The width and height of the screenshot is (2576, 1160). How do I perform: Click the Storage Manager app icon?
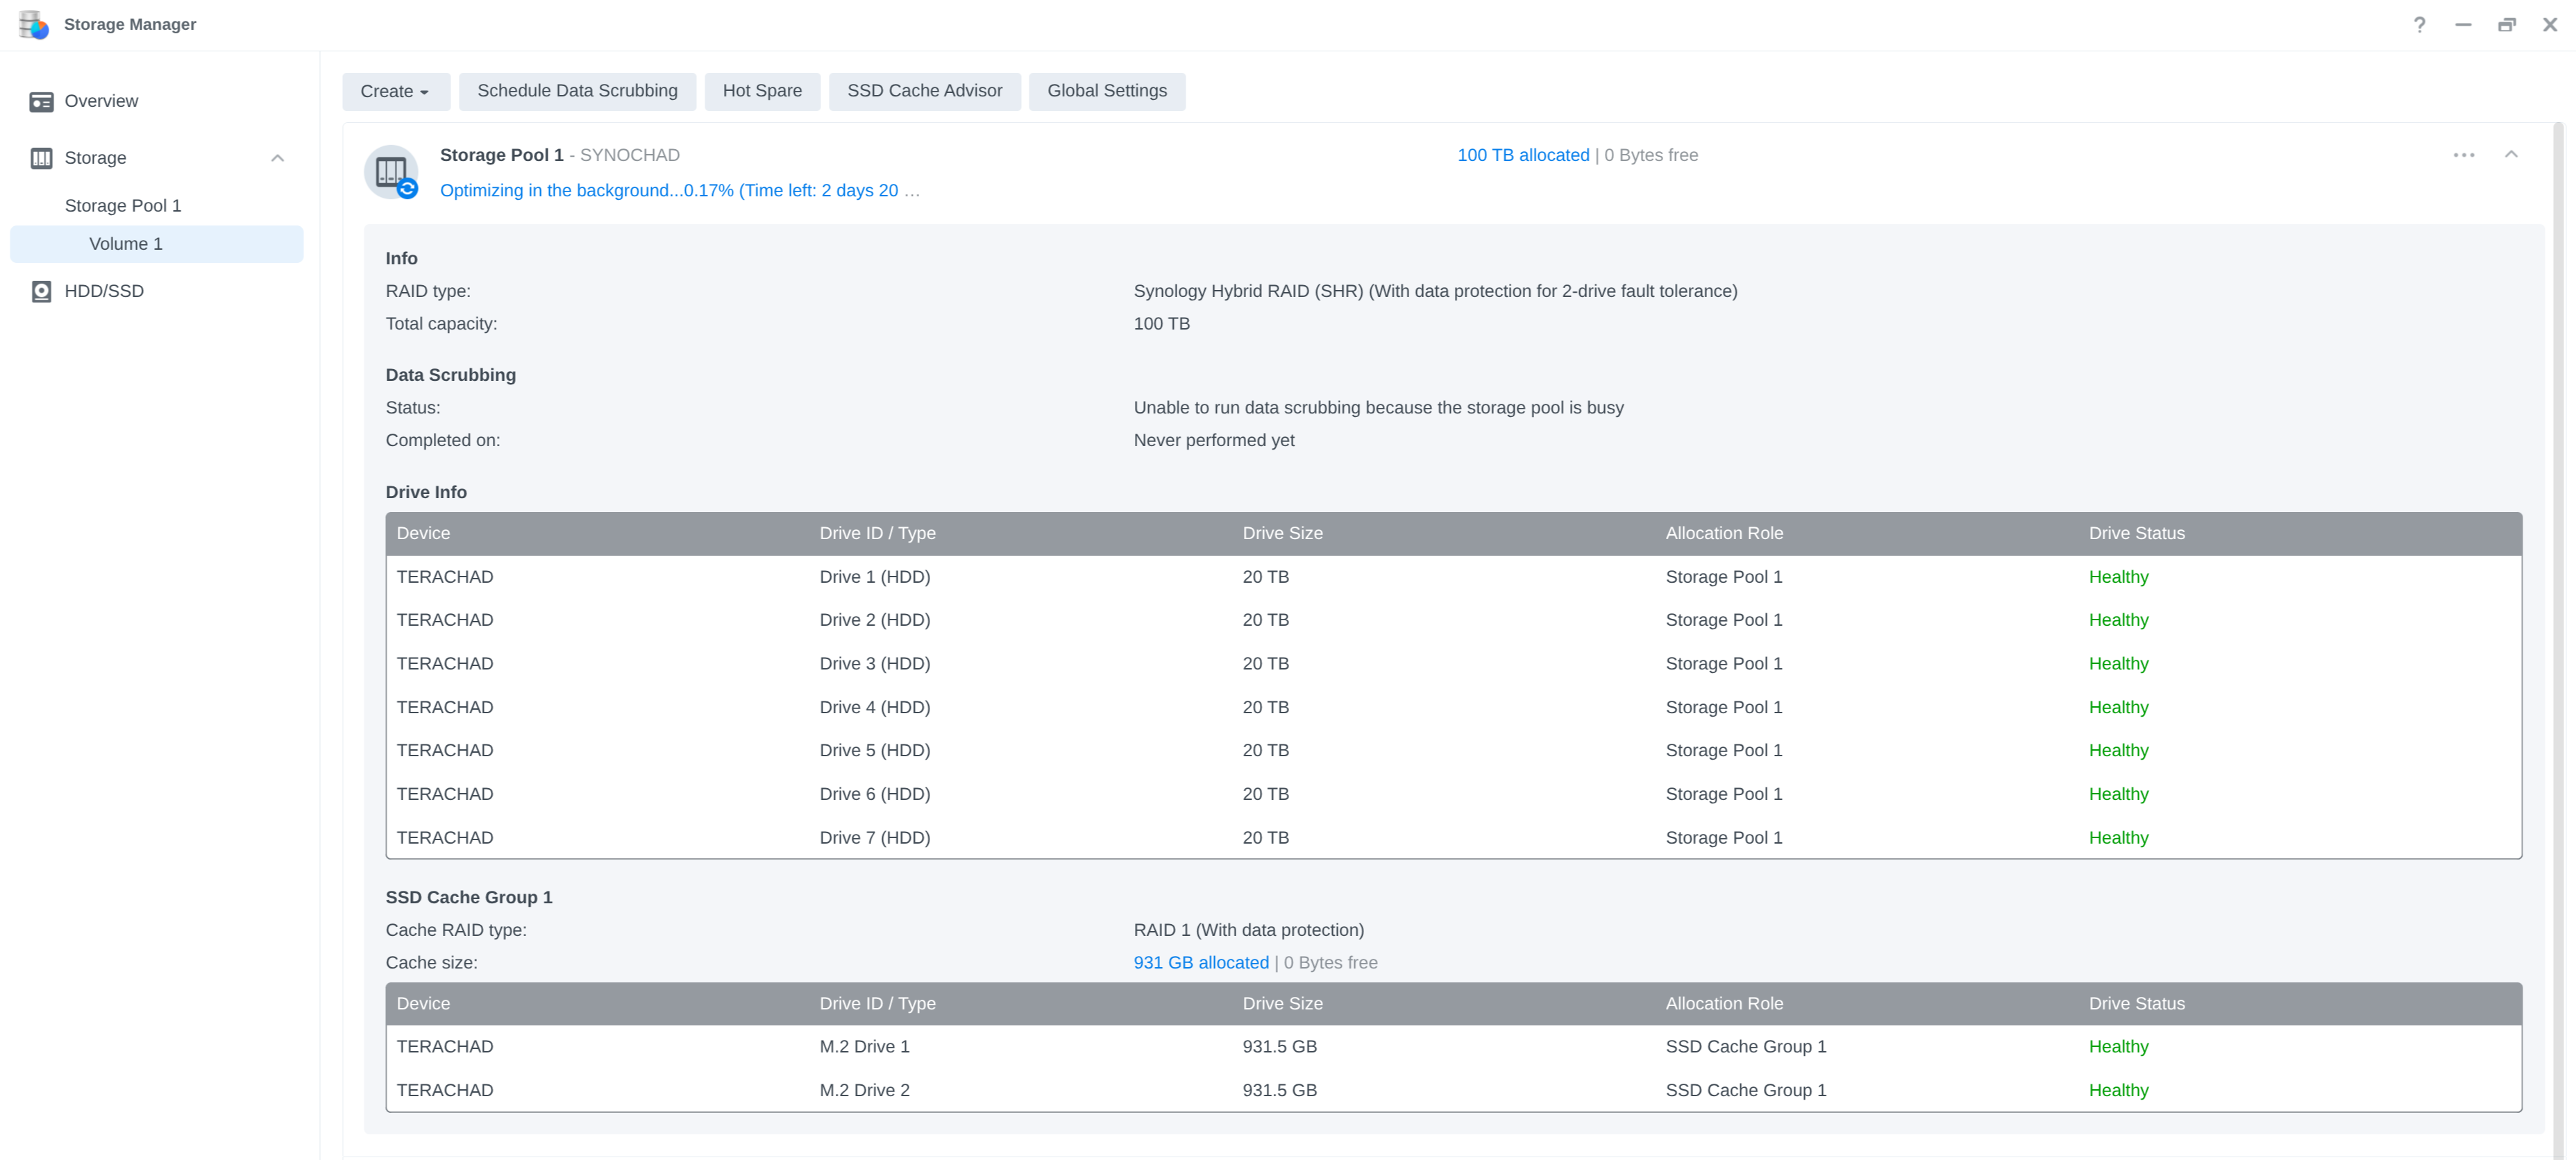click(33, 24)
